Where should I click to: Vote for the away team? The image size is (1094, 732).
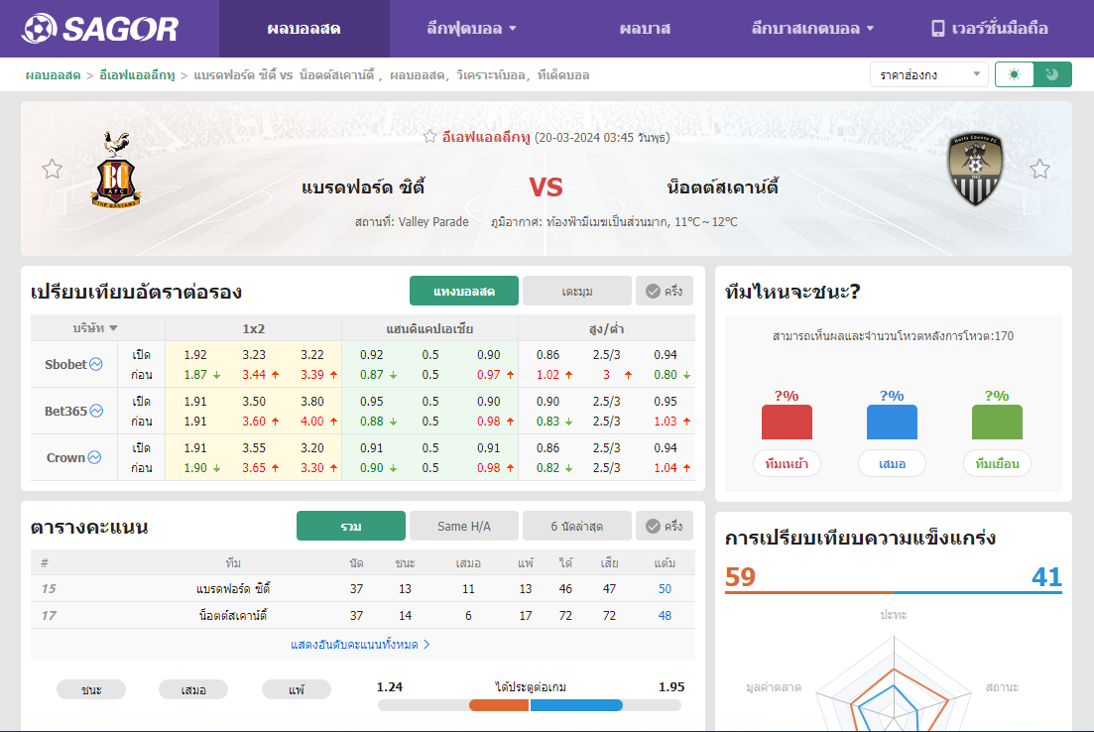coord(997,463)
